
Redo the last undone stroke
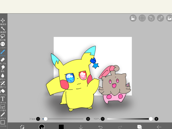[120, 127]
